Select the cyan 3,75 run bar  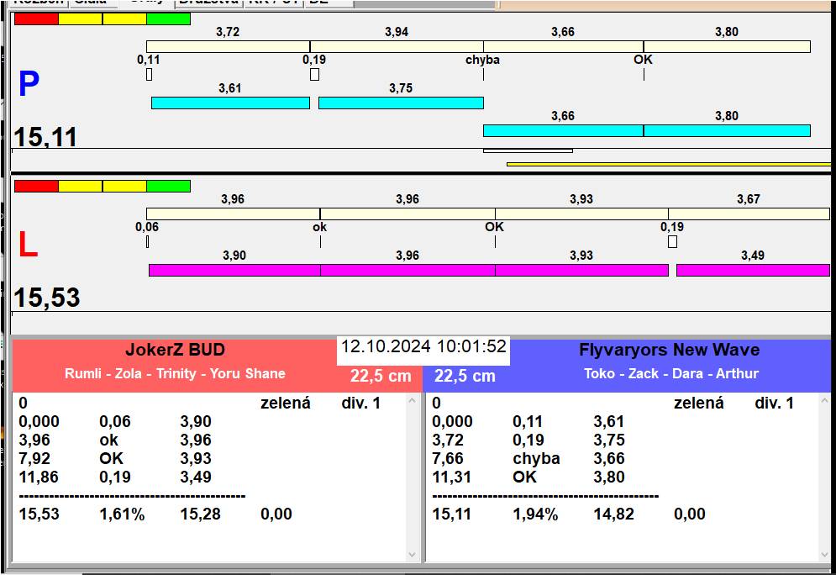pos(401,103)
